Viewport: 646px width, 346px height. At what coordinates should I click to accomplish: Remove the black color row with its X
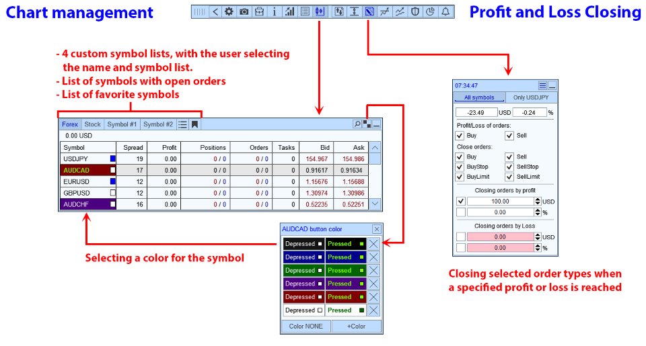[373, 244]
